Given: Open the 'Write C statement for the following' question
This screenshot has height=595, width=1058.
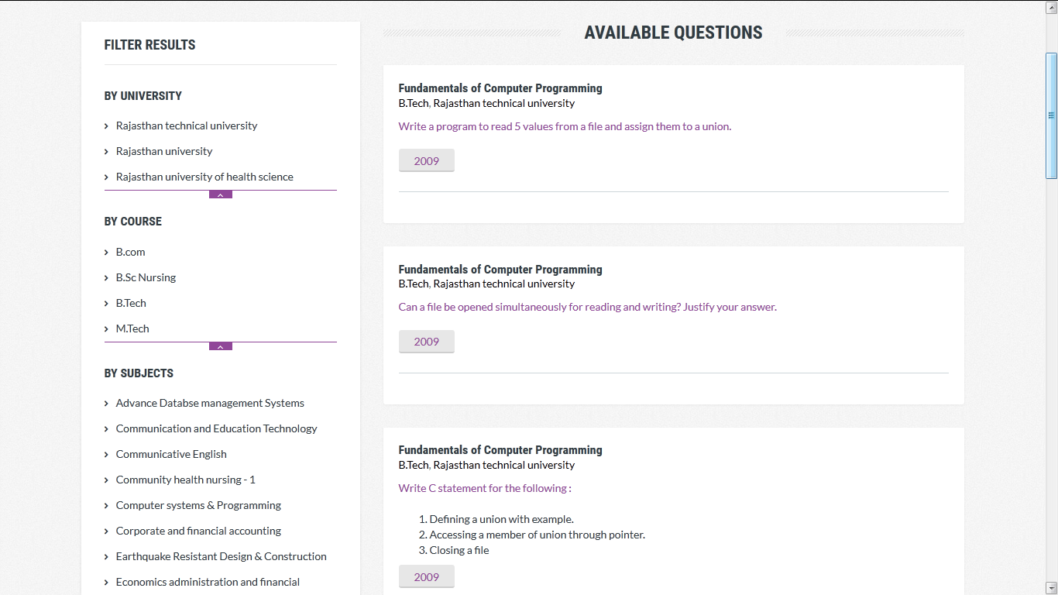Looking at the screenshot, I should [x=485, y=488].
